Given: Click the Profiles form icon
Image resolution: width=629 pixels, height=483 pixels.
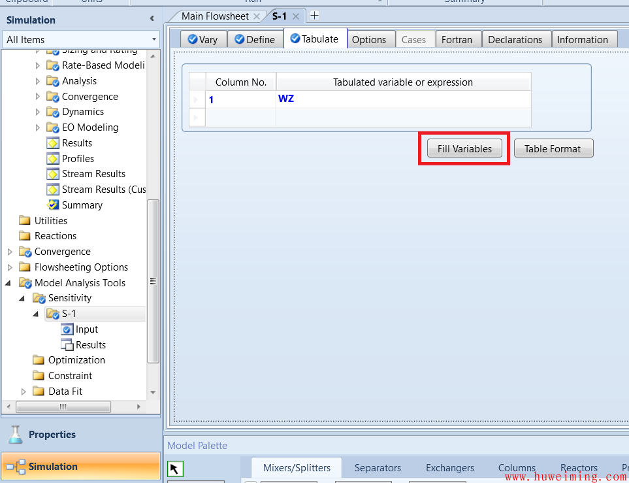Looking at the screenshot, I should [53, 159].
